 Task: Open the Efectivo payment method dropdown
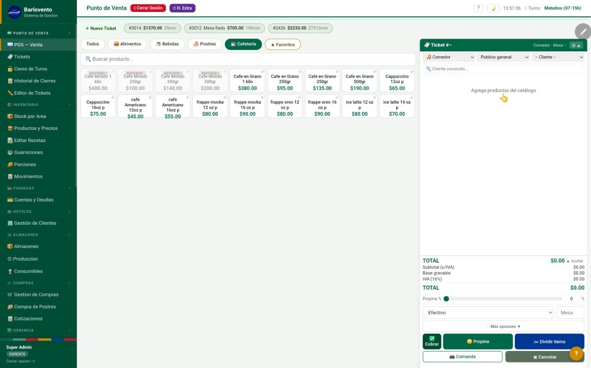488,312
